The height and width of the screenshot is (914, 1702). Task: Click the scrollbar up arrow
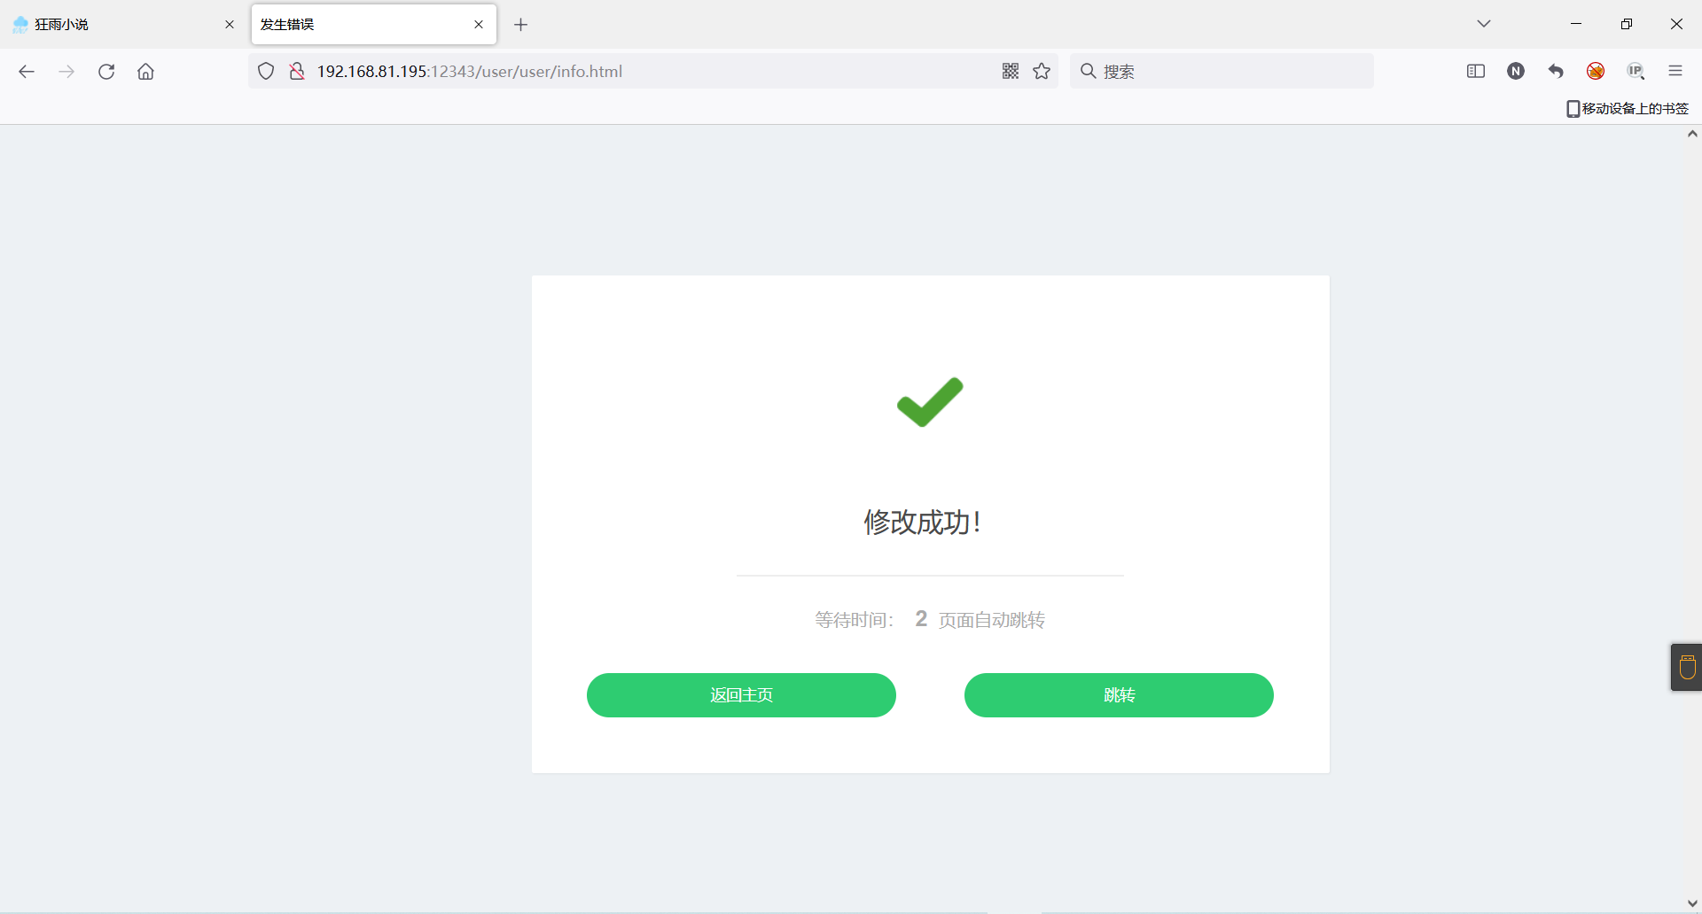click(x=1692, y=135)
